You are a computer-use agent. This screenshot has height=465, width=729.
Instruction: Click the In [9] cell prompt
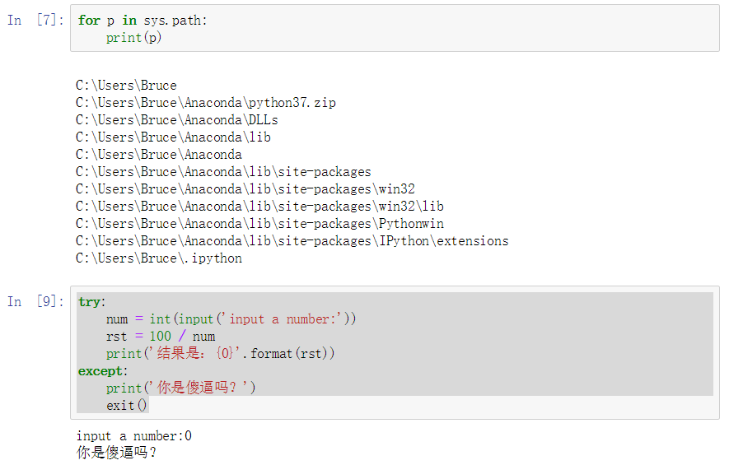pos(35,301)
